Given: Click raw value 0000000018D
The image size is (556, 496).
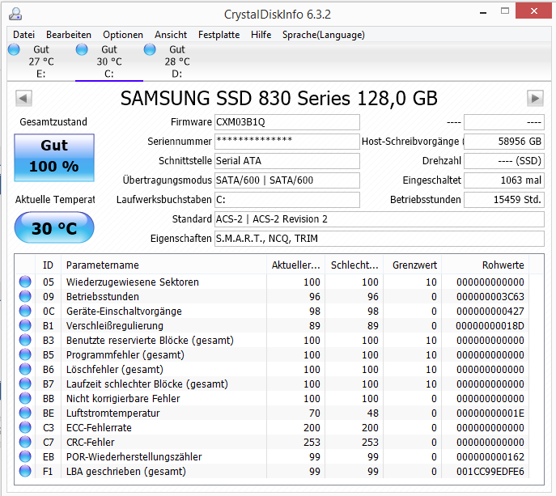Looking at the screenshot, I should point(490,325).
